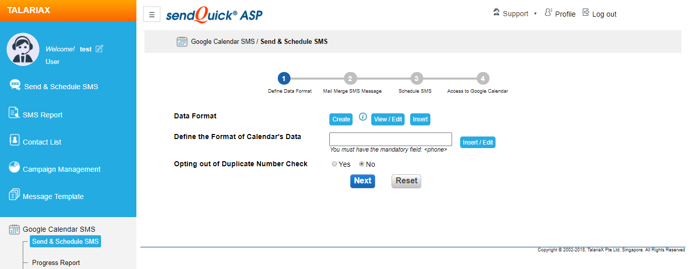
Task: Click the user avatar with headset
Action: [23, 49]
